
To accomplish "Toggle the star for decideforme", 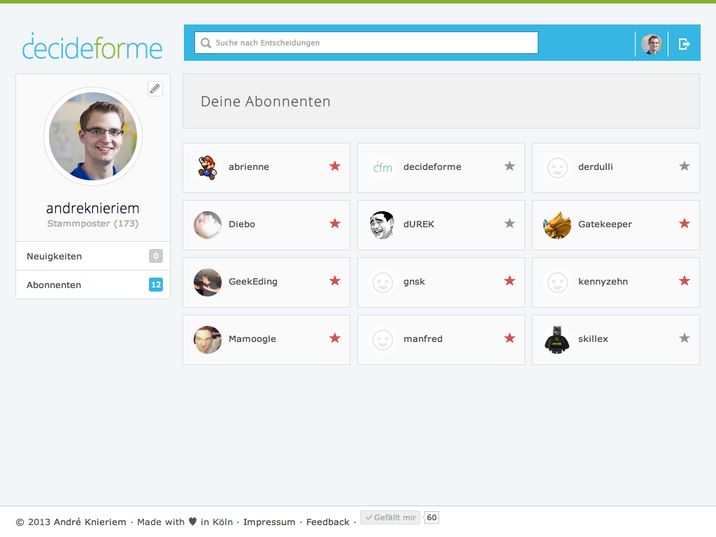I will [510, 166].
